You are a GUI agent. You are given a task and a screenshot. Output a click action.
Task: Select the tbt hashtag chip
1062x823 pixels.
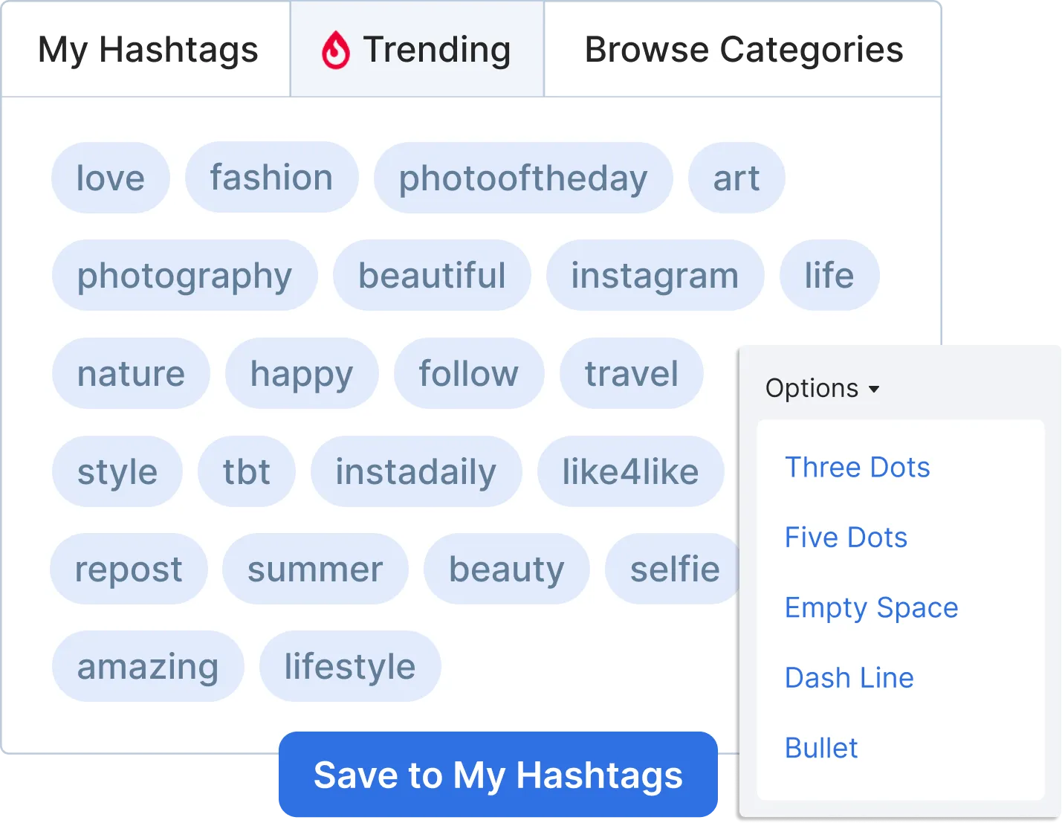(247, 471)
